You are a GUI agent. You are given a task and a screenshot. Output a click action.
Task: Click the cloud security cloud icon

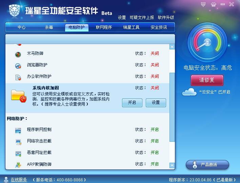pos(189,92)
